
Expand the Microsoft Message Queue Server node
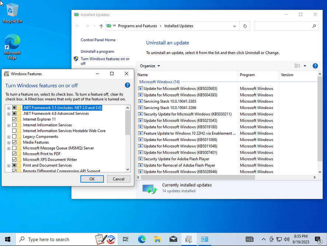click(x=9, y=148)
